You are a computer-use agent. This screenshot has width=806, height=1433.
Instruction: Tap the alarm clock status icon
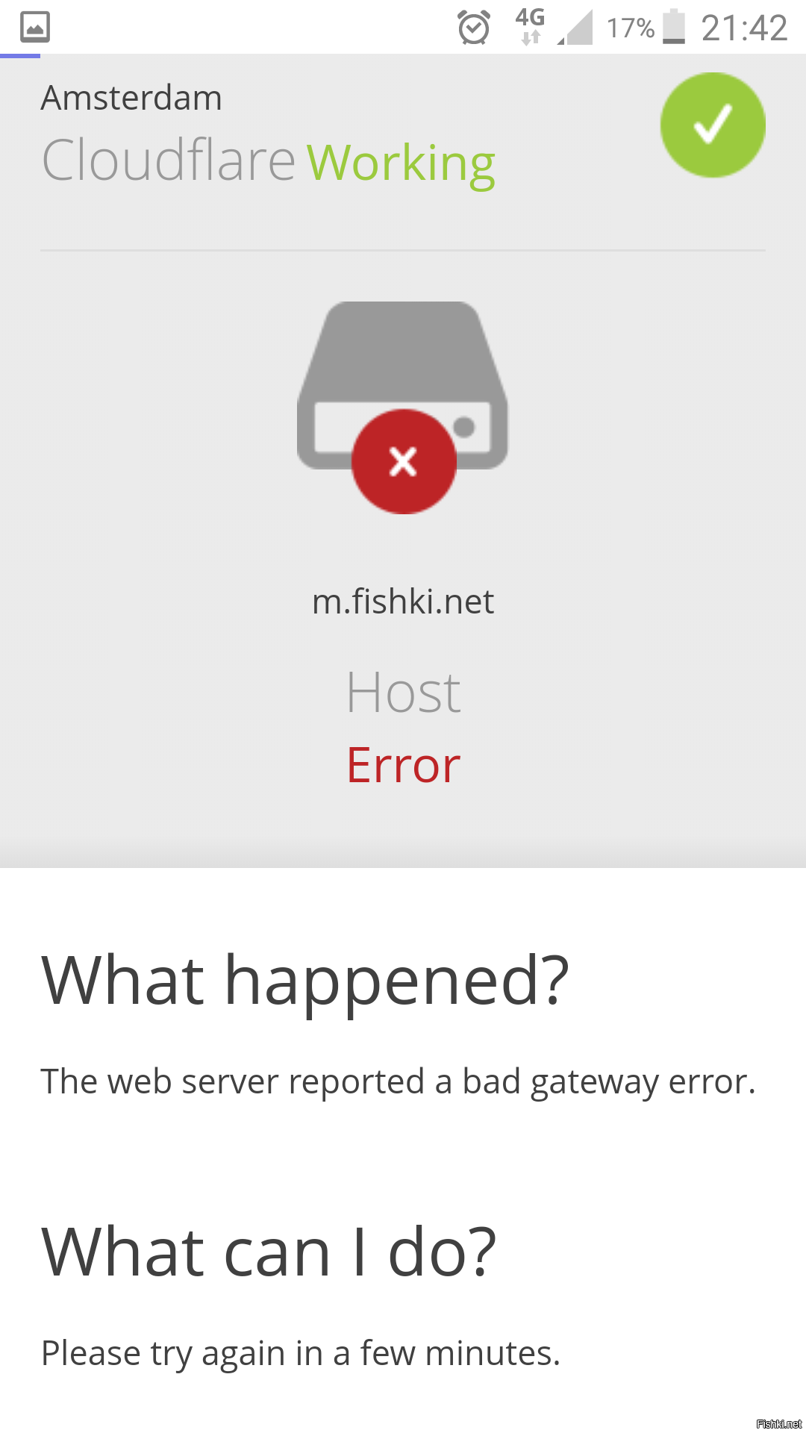click(x=474, y=28)
